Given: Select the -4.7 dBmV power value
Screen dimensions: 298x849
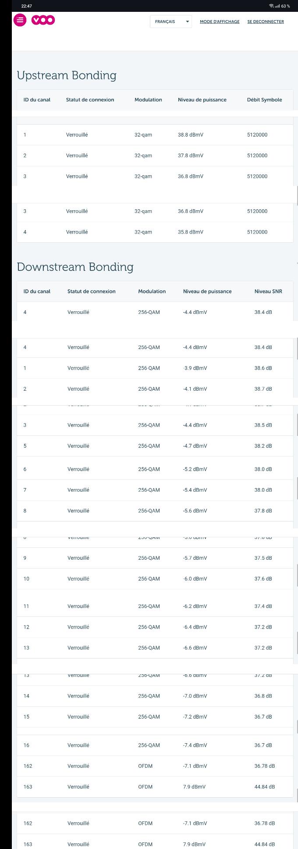Looking at the screenshot, I should 195,446.
